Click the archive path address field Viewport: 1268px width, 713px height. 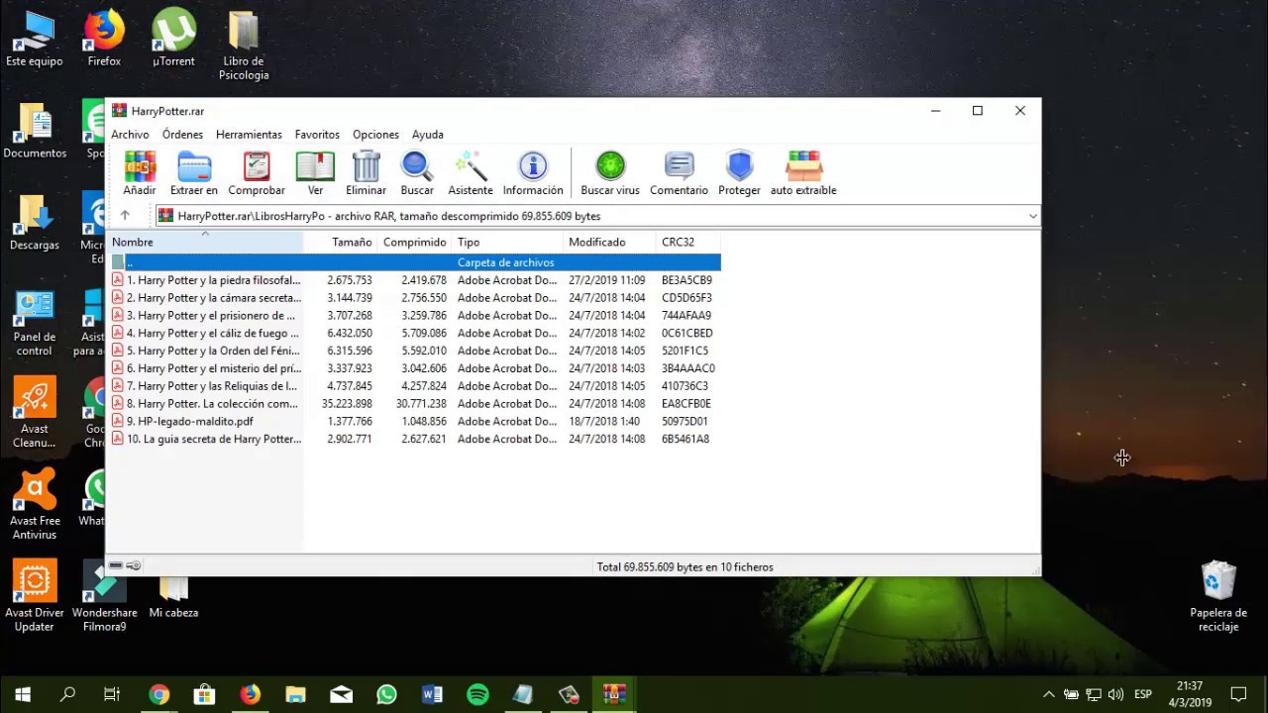click(597, 216)
